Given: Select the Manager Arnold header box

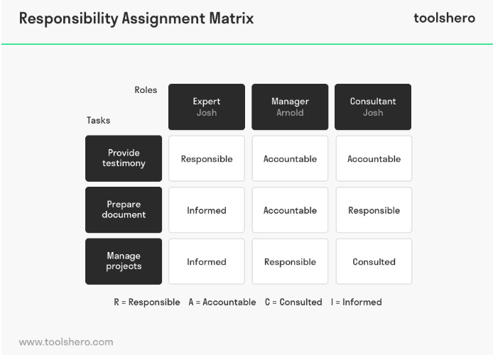Looking at the screenshot, I should [x=290, y=106].
